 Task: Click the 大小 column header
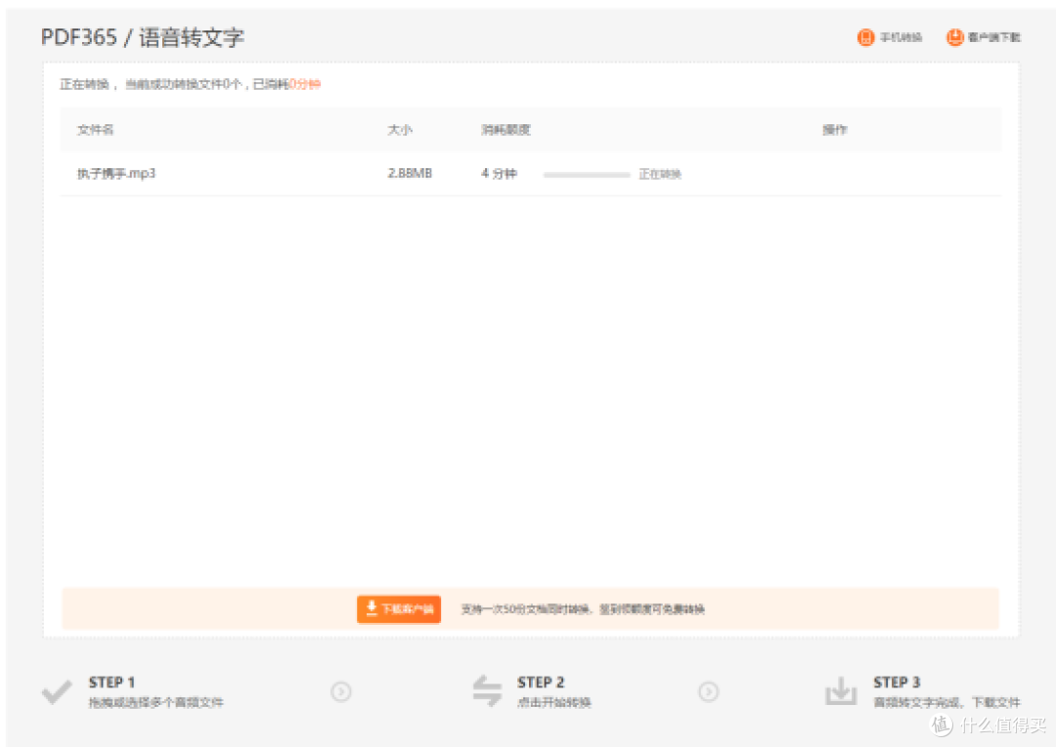[399, 129]
